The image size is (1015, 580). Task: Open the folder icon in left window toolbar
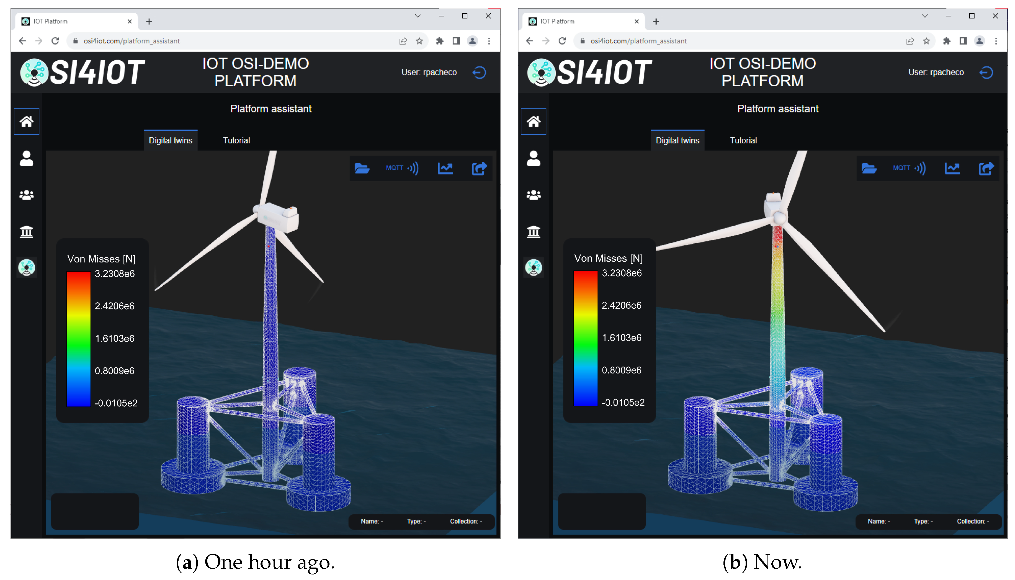[x=362, y=169]
